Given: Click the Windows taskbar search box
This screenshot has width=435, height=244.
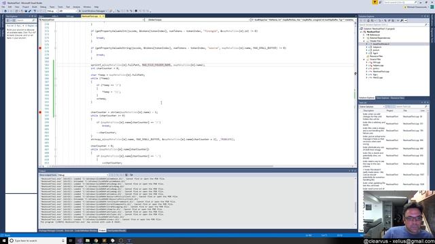Looking at the screenshot, I should 37,241.
